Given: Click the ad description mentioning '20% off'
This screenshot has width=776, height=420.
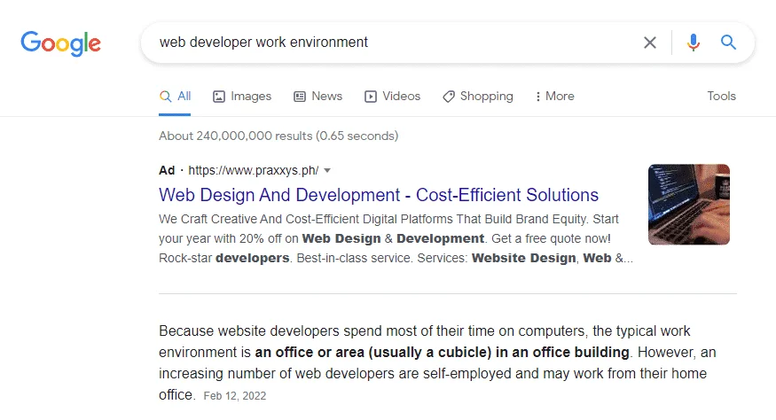Looking at the screenshot, I should point(396,238).
